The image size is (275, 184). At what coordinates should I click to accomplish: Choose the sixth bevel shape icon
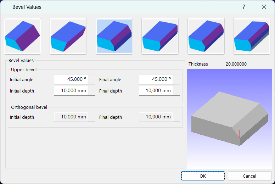point(252,36)
